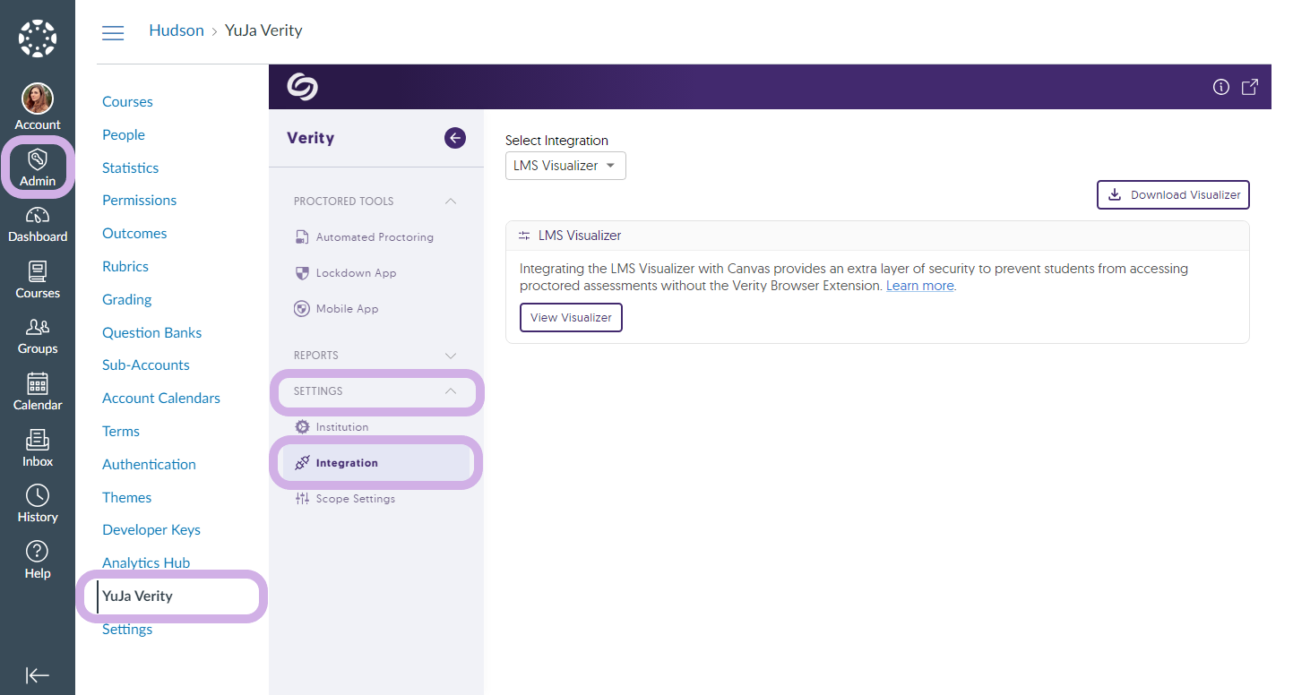Click the YuJa Verity breadcrumb text
The image size is (1293, 695).
[x=263, y=30]
